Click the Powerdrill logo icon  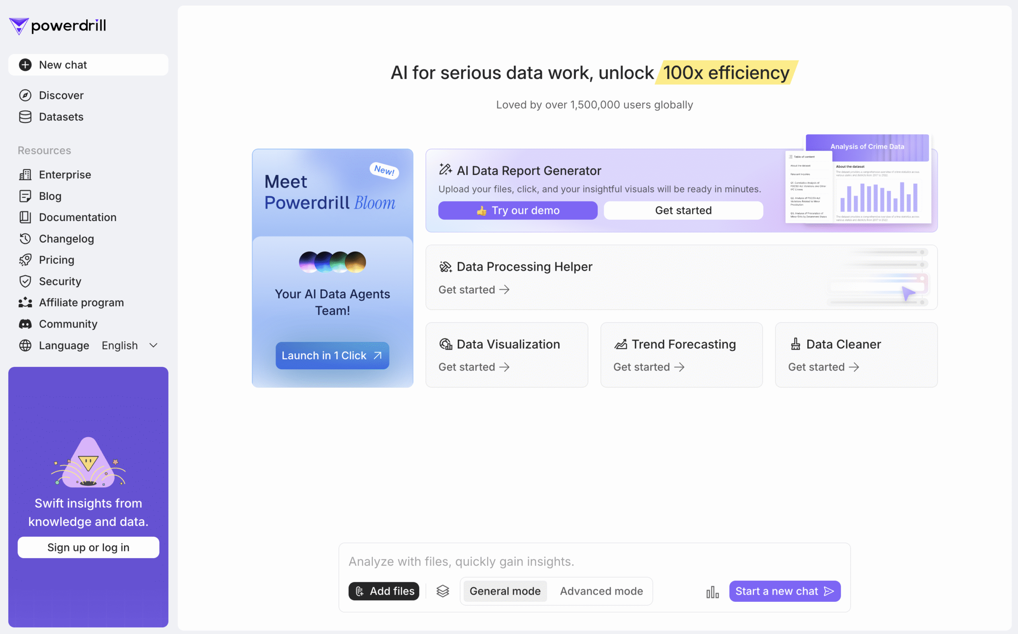pos(19,26)
